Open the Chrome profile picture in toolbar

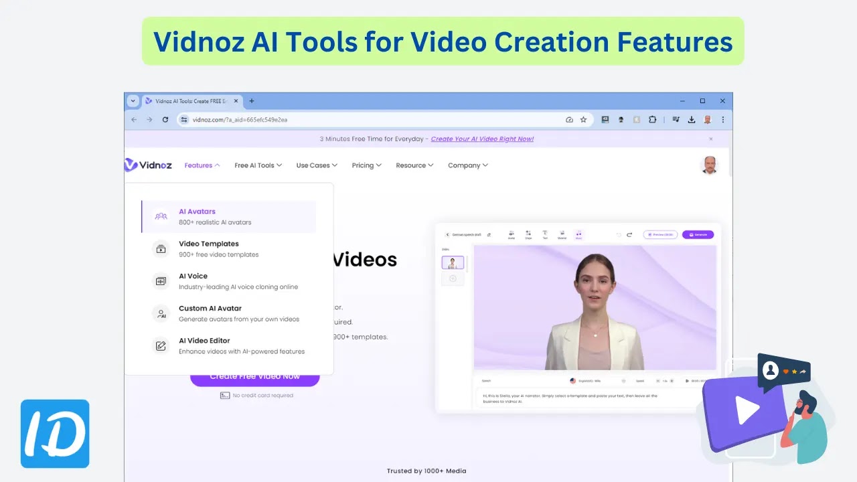(x=708, y=120)
